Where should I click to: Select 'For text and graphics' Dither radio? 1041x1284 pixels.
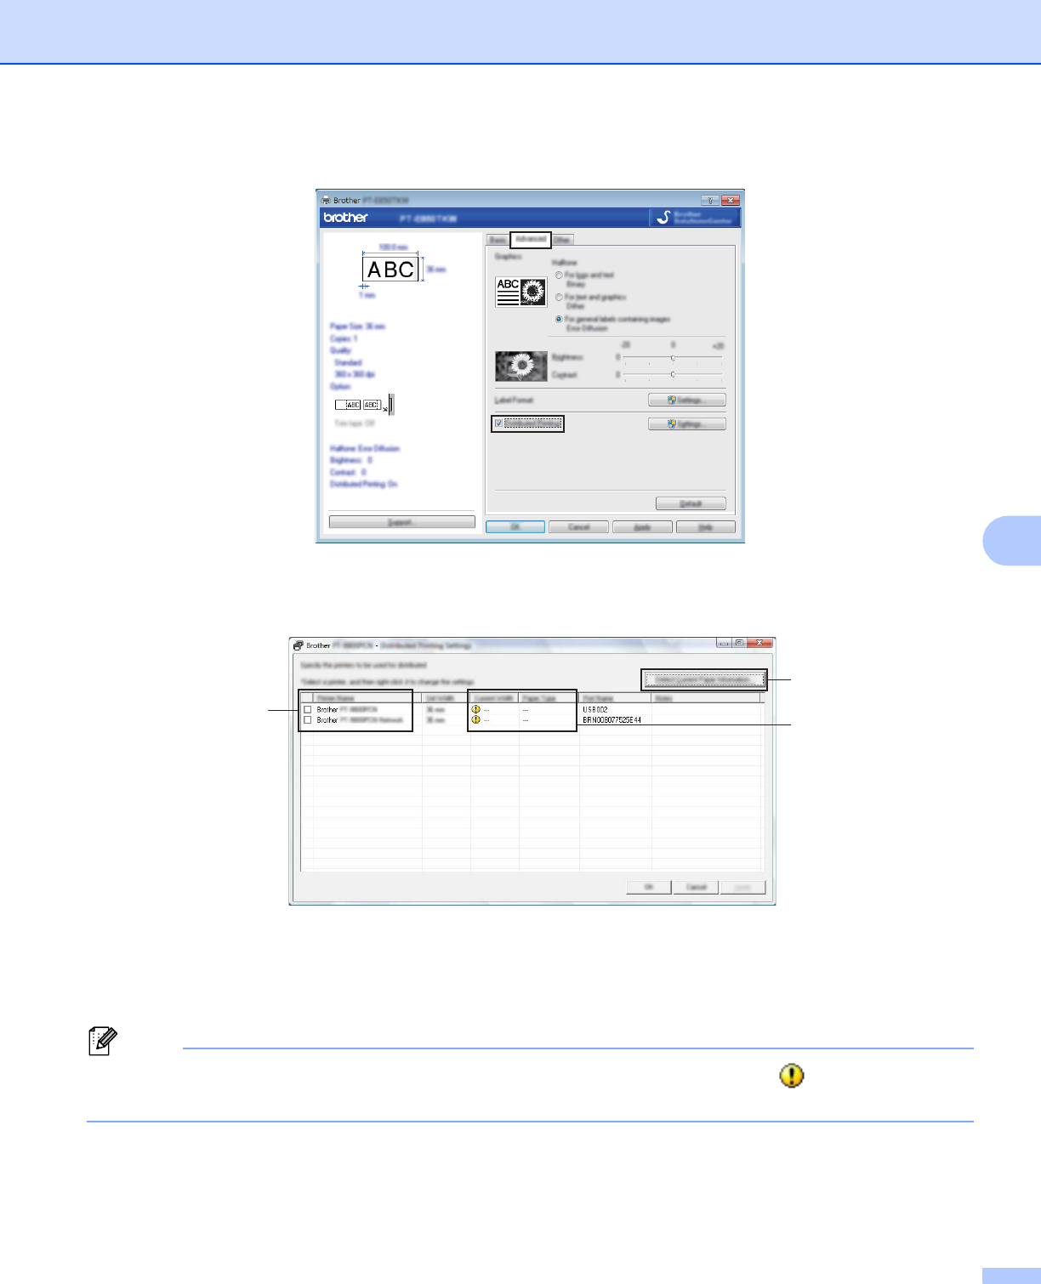(x=559, y=298)
